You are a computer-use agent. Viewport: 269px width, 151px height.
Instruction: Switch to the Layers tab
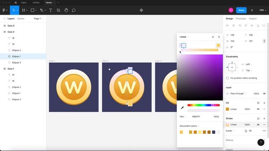pyautogui.click(x=11, y=18)
